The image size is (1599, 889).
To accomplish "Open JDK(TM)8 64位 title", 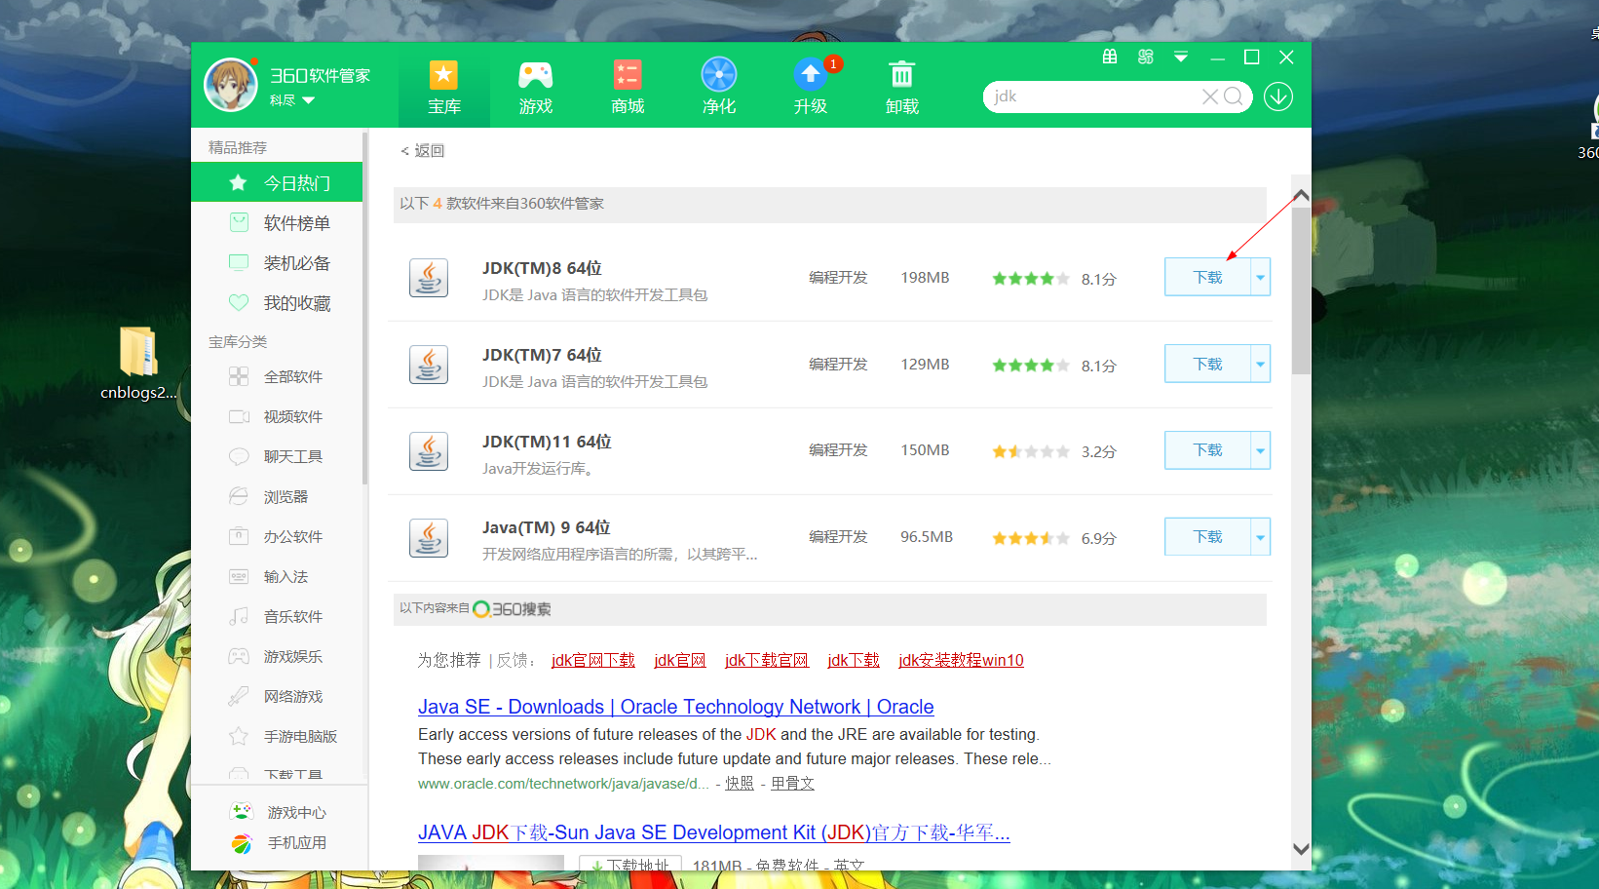I will tap(542, 268).
